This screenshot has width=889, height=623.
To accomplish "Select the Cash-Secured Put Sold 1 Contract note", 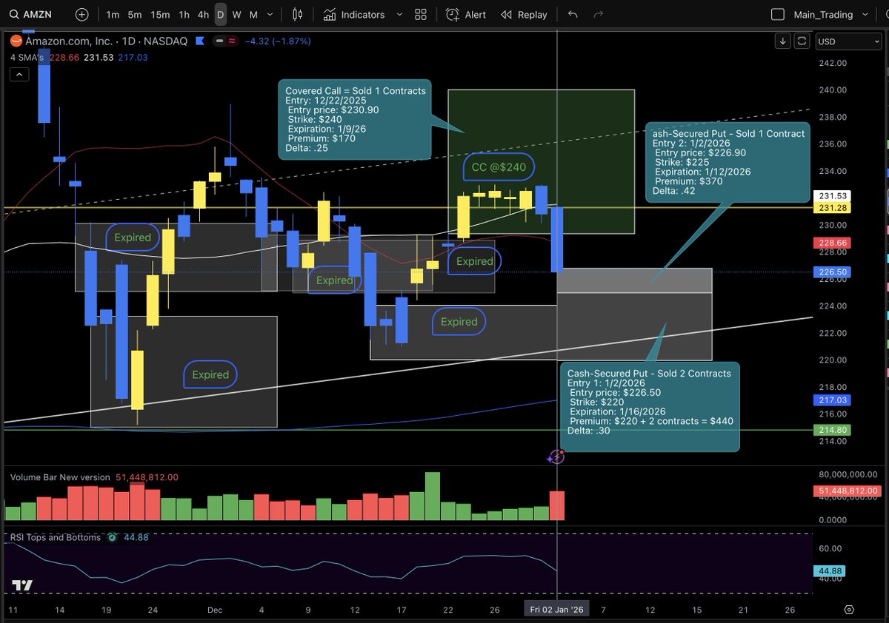I will [x=727, y=162].
